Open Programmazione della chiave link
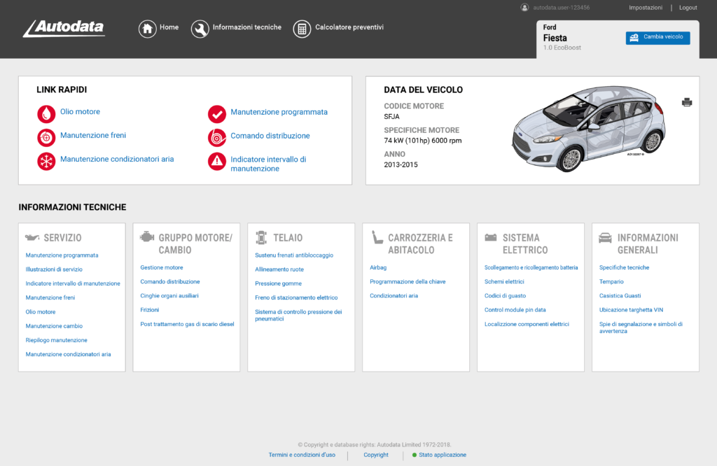 (x=408, y=282)
